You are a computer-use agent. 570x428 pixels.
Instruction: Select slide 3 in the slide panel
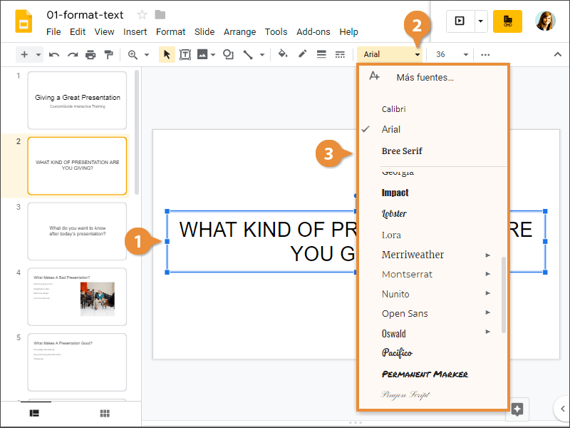tap(77, 230)
